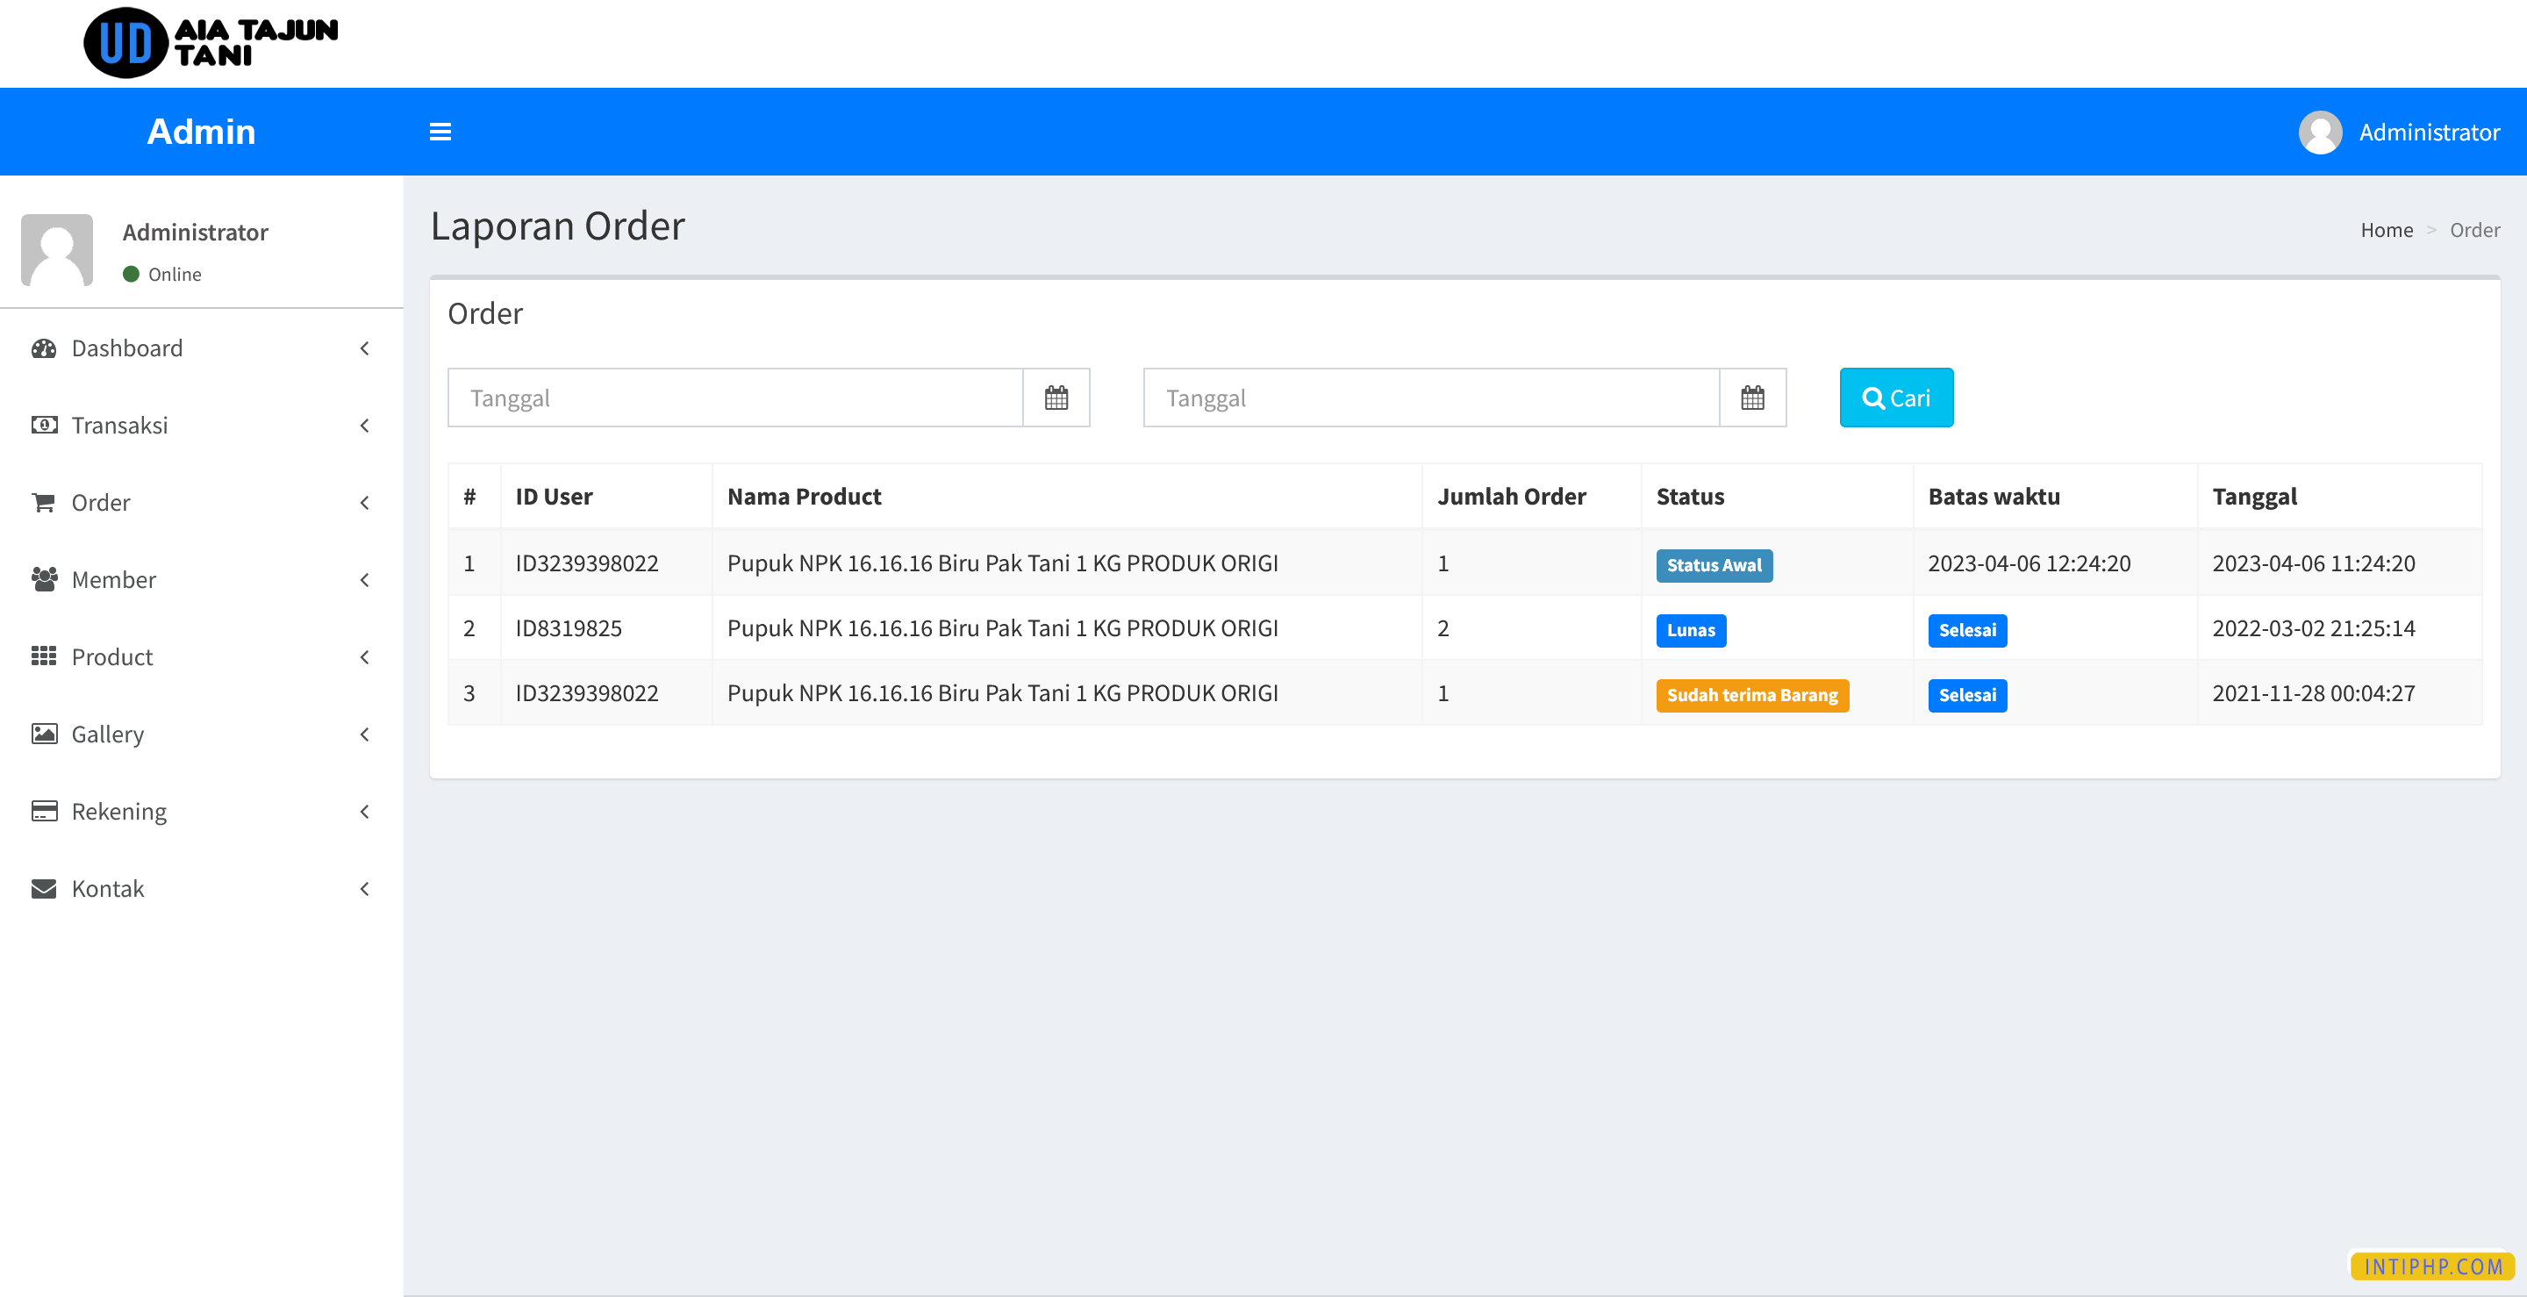Click the Transaksi money icon in sidebar

pyautogui.click(x=44, y=425)
